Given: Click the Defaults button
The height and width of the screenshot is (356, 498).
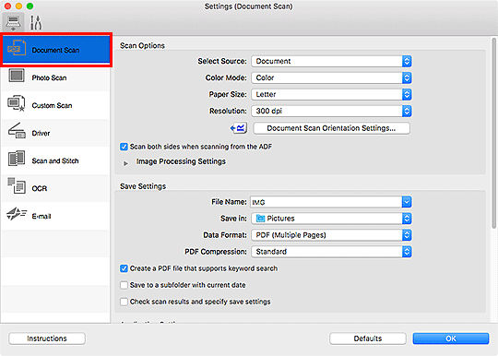Looking at the screenshot, I should pos(368,338).
